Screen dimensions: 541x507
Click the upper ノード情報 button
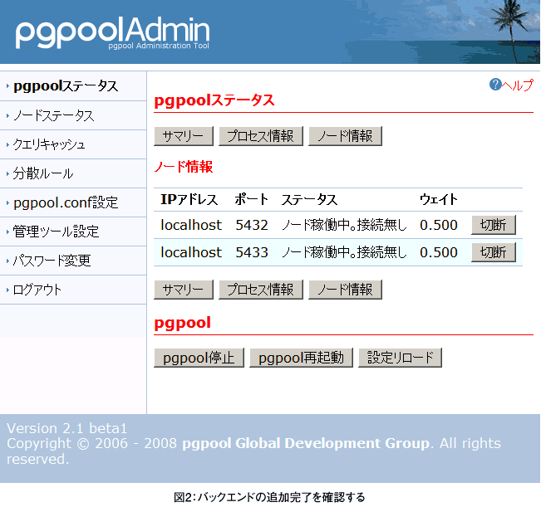coord(345,136)
